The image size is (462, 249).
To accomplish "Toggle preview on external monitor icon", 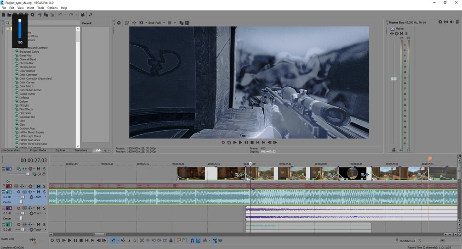I will 127,22.
